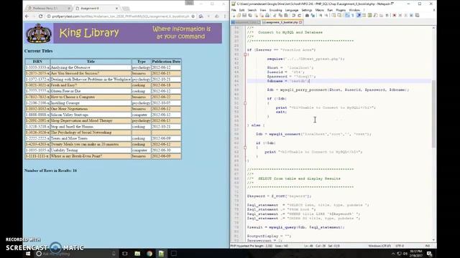Open File Explorer from the taskbar
Viewport: 460px width, 258px height.
coord(137,254)
